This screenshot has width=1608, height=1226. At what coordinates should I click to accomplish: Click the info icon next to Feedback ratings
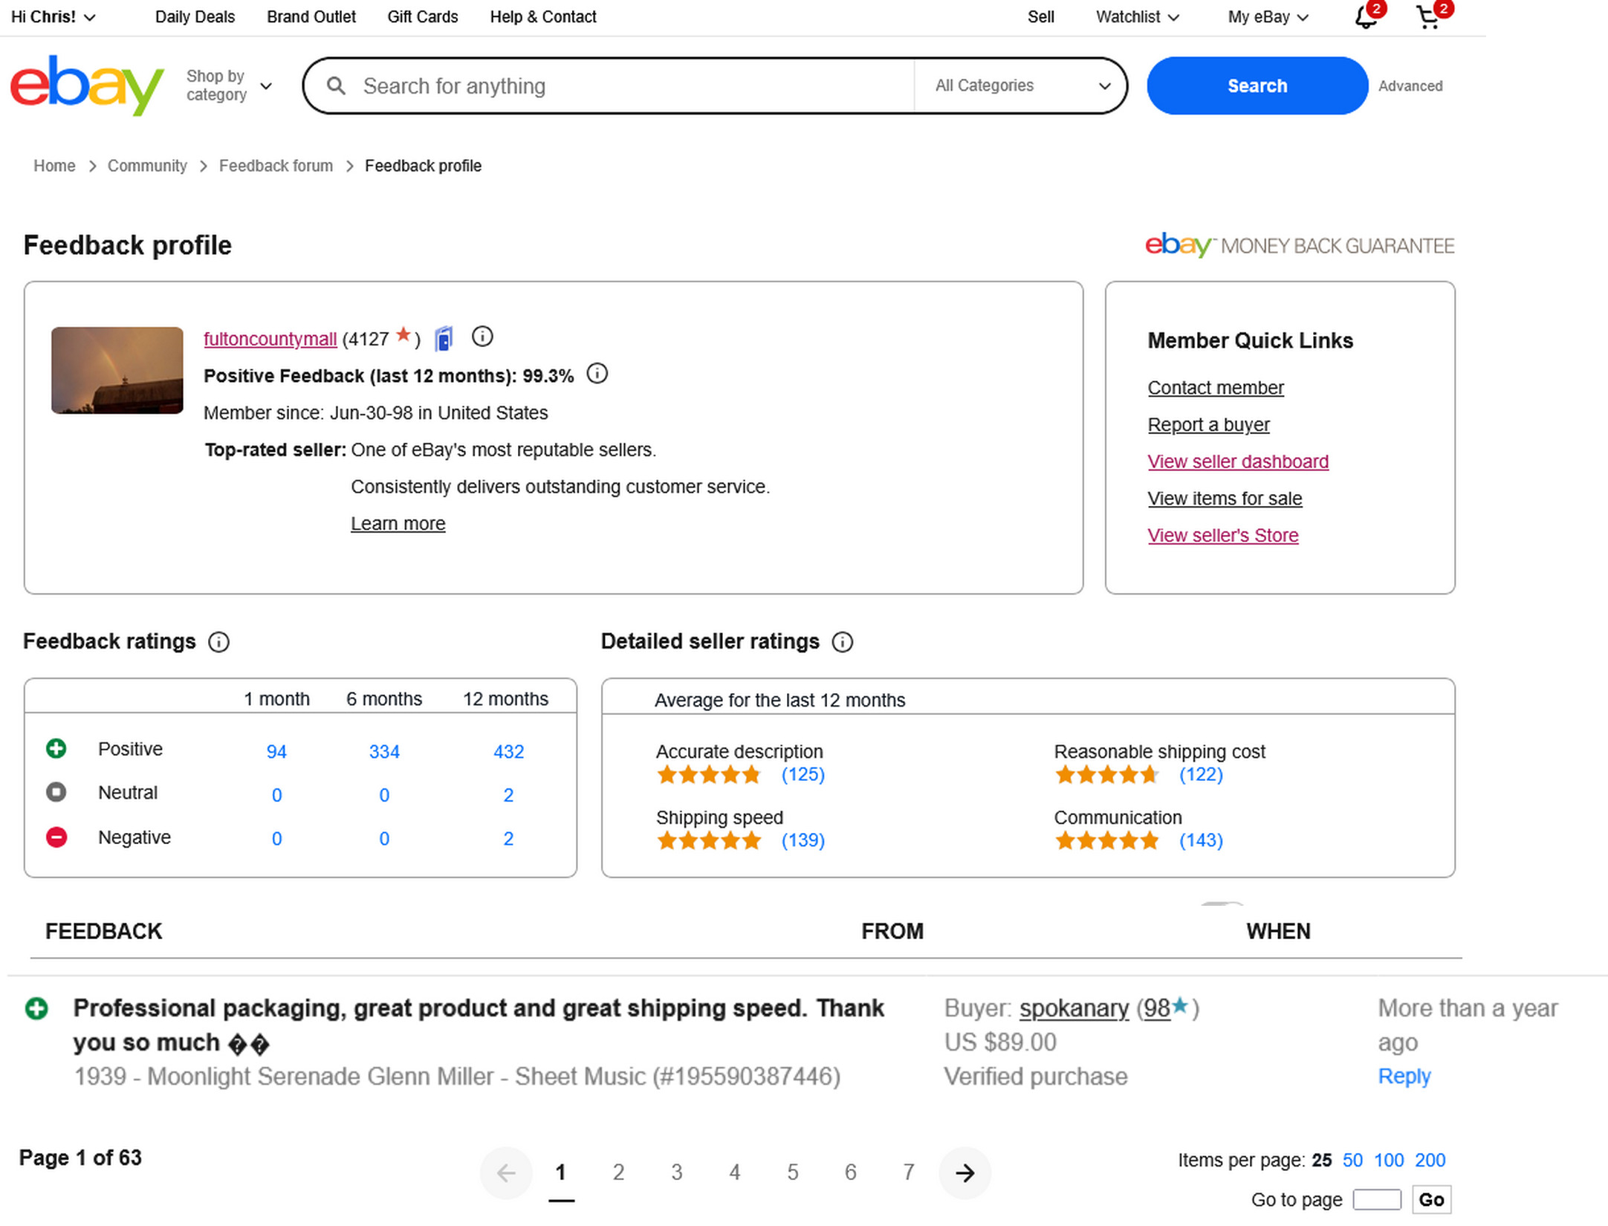tap(218, 642)
